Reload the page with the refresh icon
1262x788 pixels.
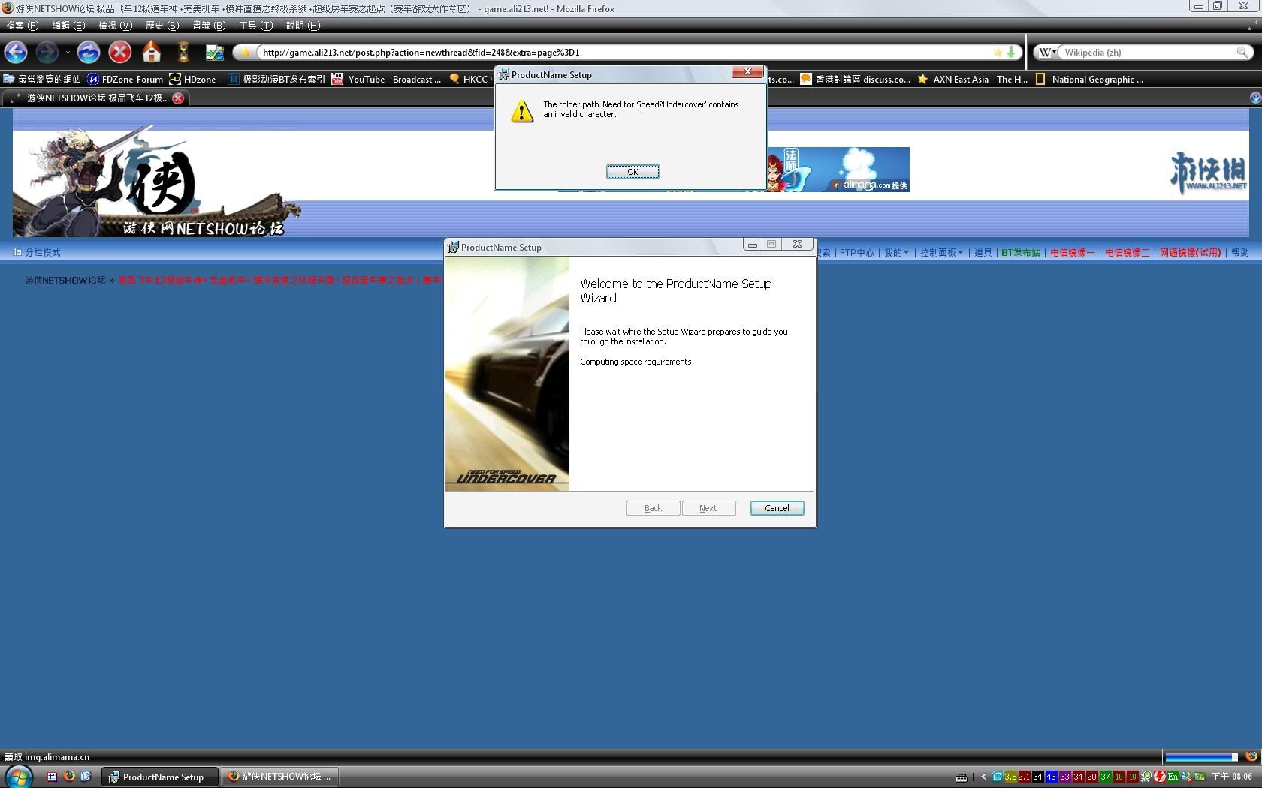[x=88, y=52]
